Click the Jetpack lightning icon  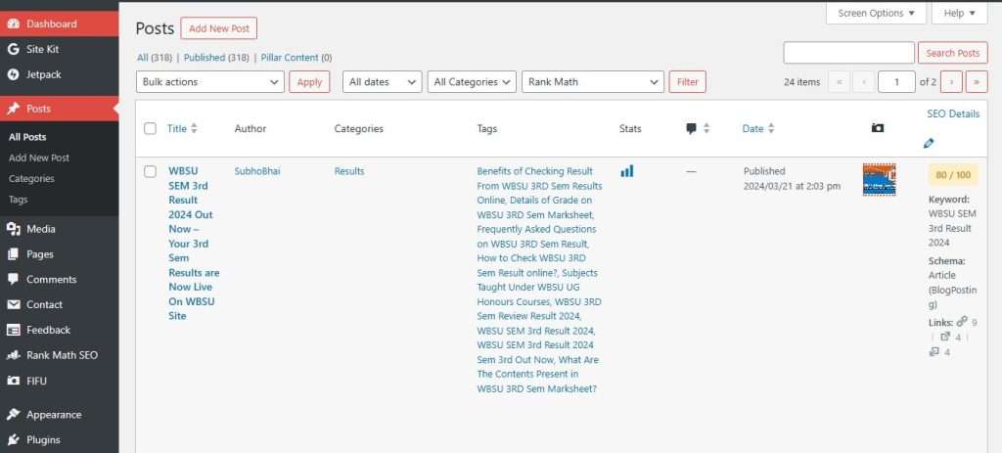tap(13, 74)
